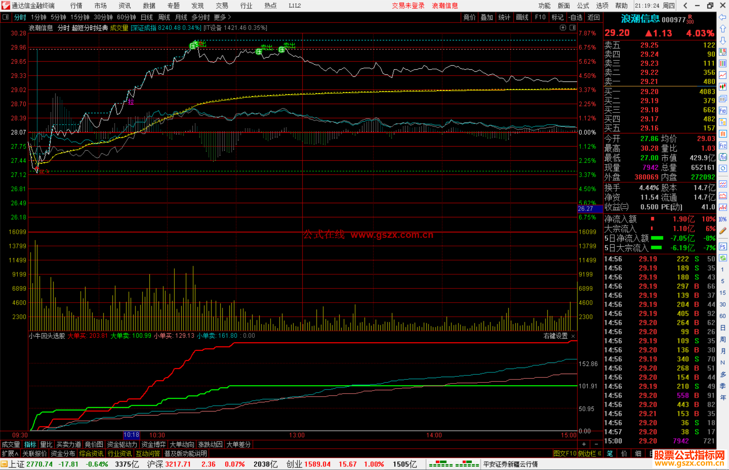
Task: Collapse the 侧边栏 sidebar chevrons
Action: click(x=599, y=453)
